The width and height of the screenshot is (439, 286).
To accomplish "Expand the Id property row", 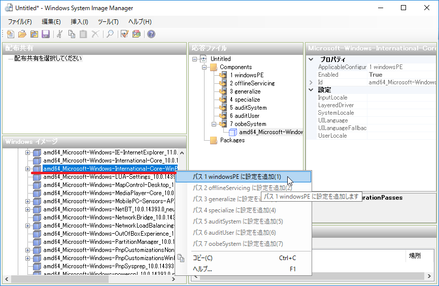I will point(311,82).
